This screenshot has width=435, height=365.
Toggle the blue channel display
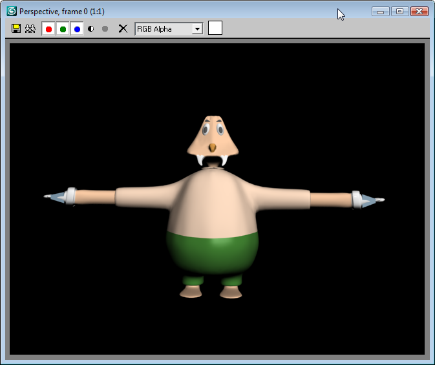click(77, 29)
